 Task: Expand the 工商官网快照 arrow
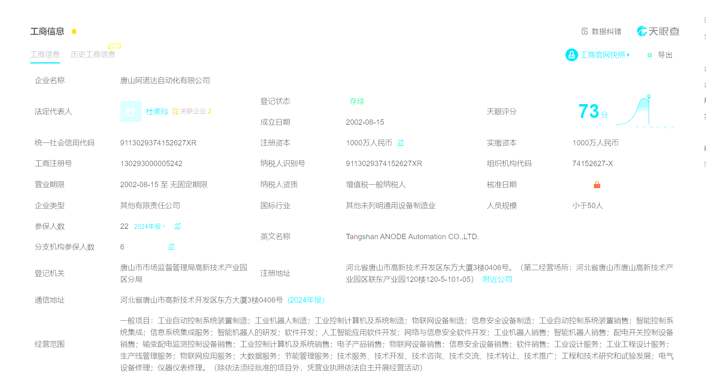pyautogui.click(x=628, y=55)
